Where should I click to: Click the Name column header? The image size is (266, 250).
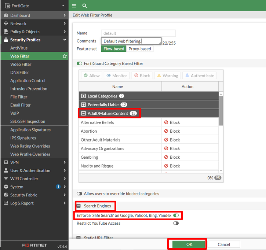[x=120, y=87]
